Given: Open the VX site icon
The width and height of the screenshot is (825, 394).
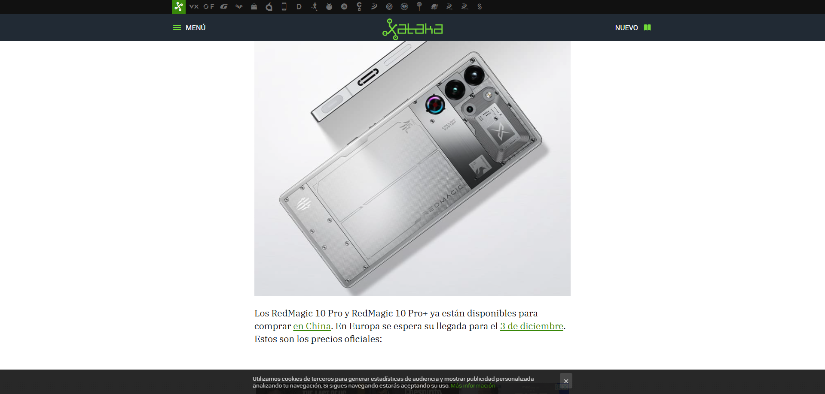Looking at the screenshot, I should pyautogui.click(x=194, y=7).
